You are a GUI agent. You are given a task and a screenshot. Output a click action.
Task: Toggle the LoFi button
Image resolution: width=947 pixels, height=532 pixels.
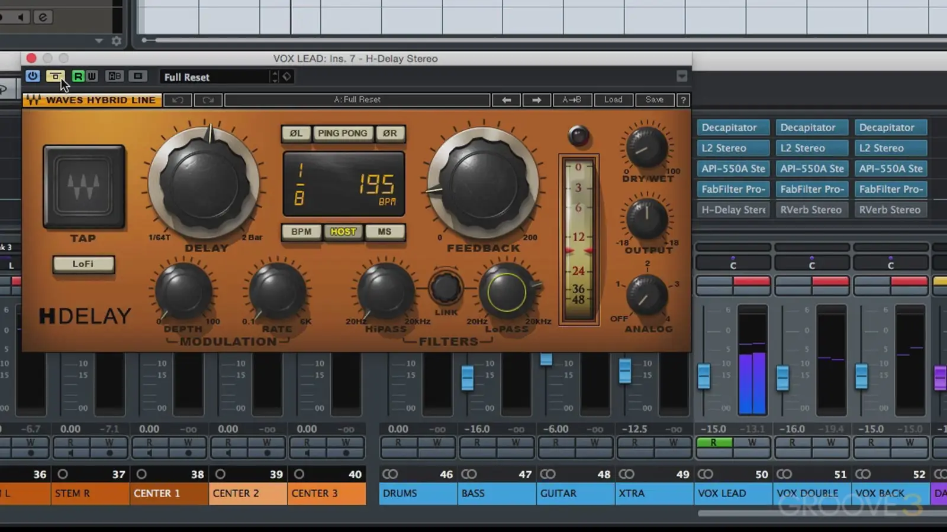pyautogui.click(x=83, y=264)
